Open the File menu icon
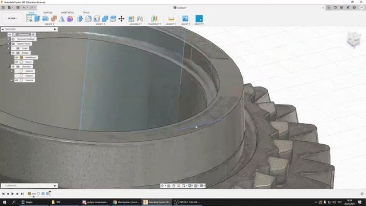366x206 pixels. [x=10, y=7]
